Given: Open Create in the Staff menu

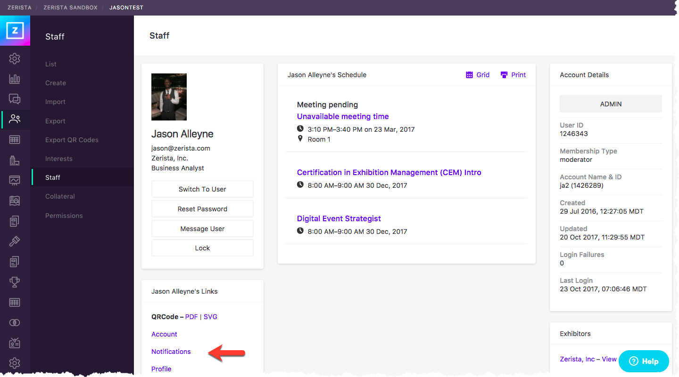Looking at the screenshot, I should [x=56, y=83].
